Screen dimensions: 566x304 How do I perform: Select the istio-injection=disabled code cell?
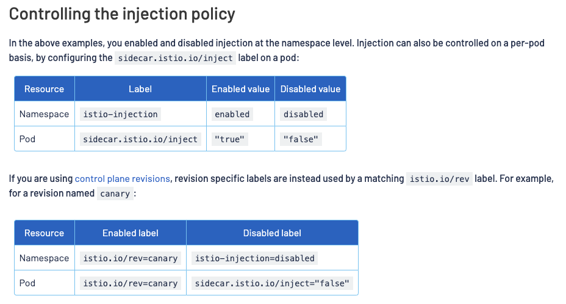click(254, 258)
